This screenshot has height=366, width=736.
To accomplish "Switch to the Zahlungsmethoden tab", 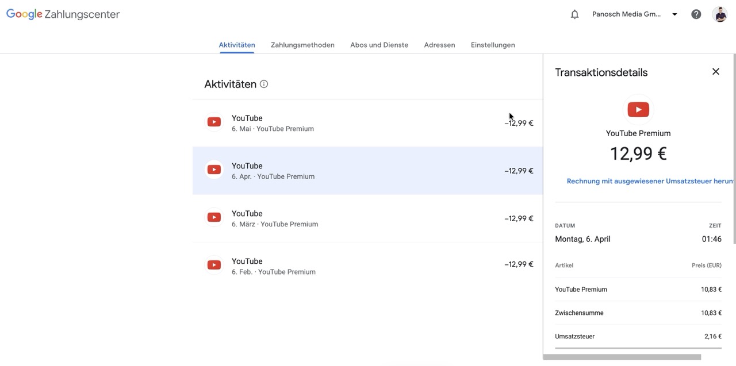I will click(302, 45).
